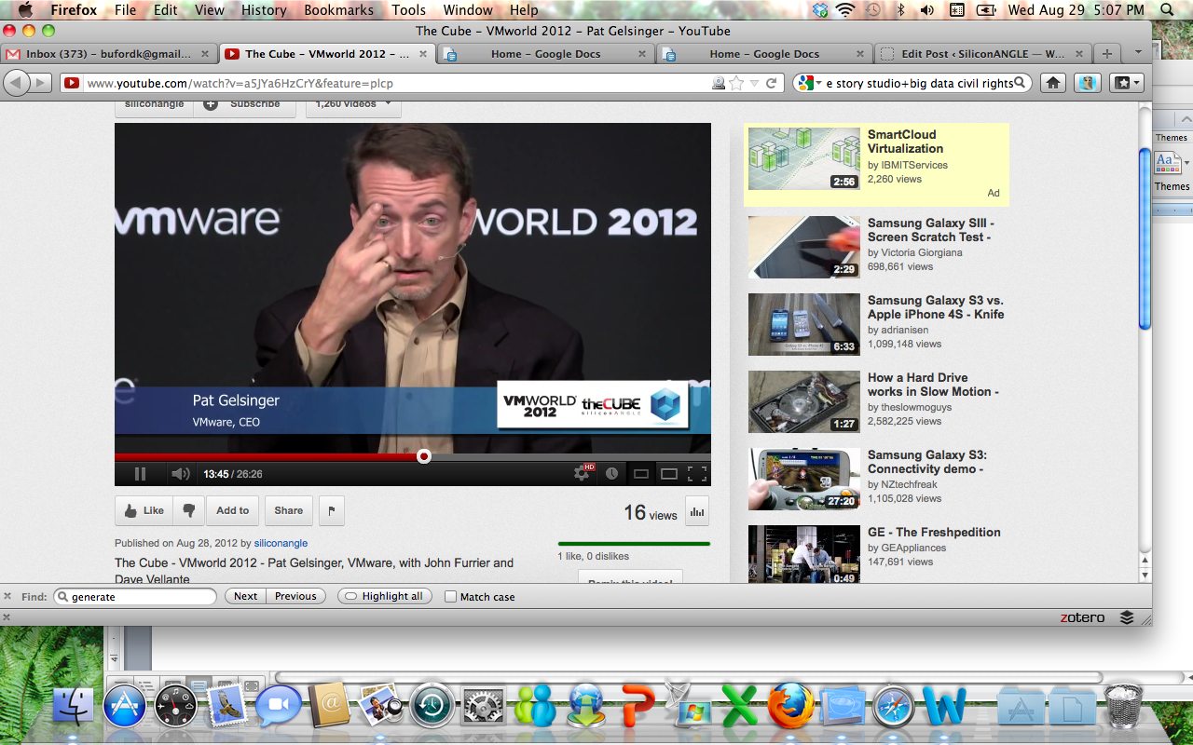Mute the video with speaker icon

(x=180, y=474)
